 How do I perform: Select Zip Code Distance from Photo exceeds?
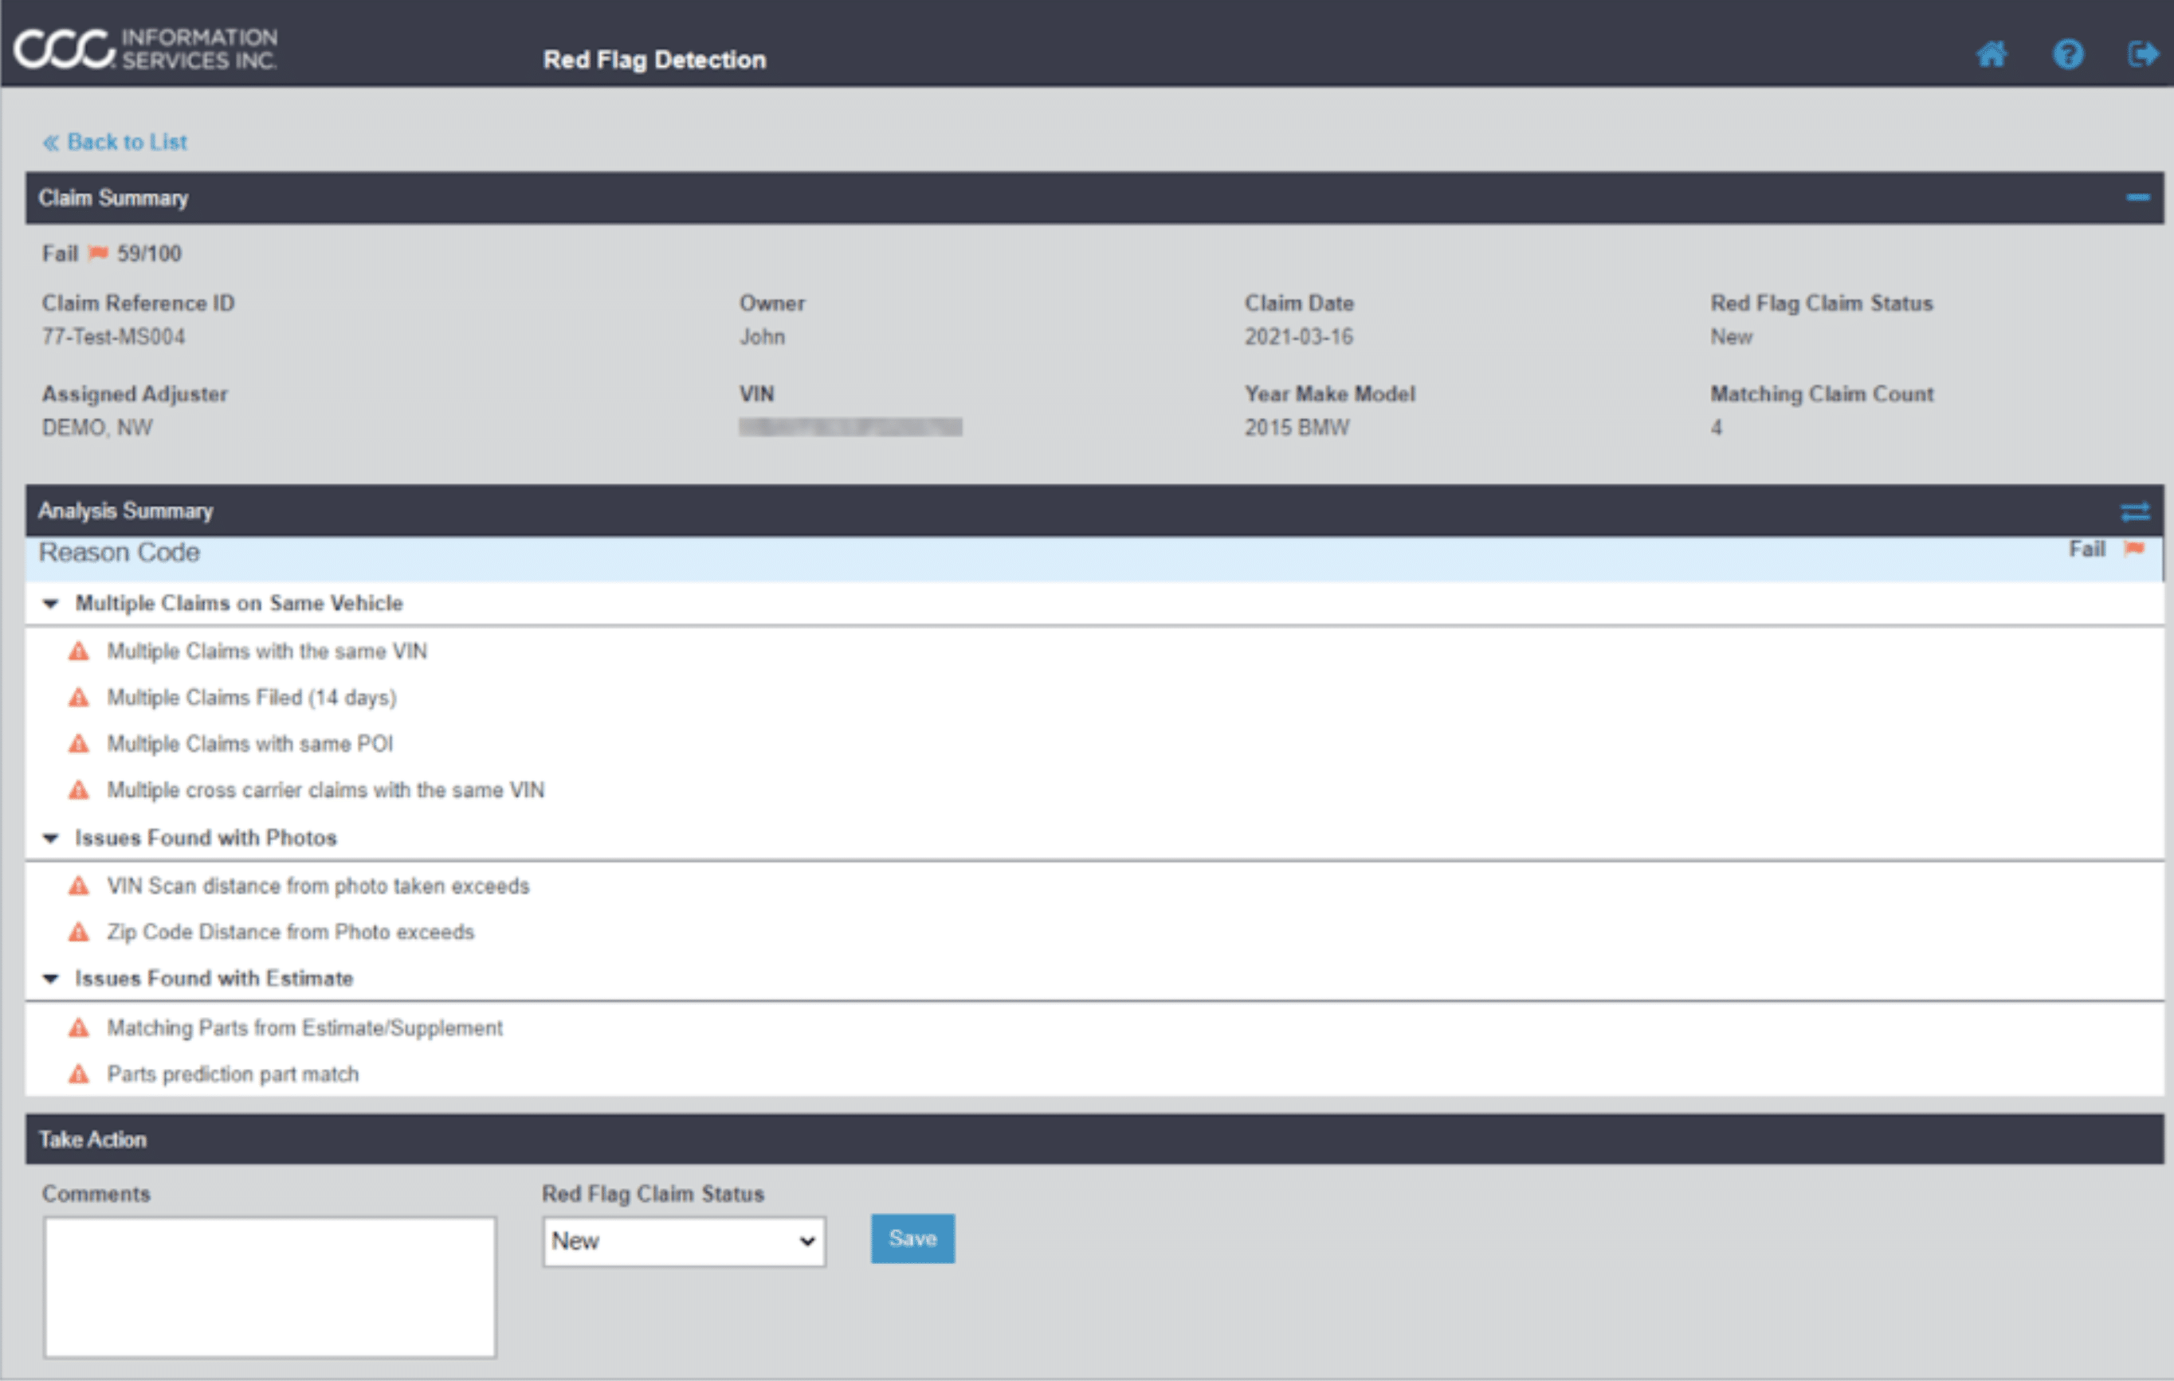coord(290,932)
